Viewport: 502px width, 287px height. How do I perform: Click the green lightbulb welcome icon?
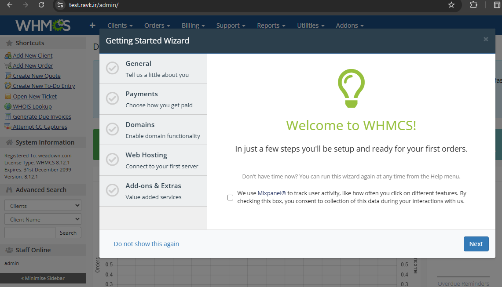[x=351, y=88]
